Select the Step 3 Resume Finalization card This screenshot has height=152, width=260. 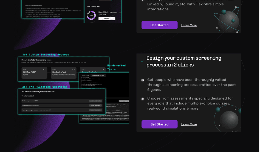[92, 70]
